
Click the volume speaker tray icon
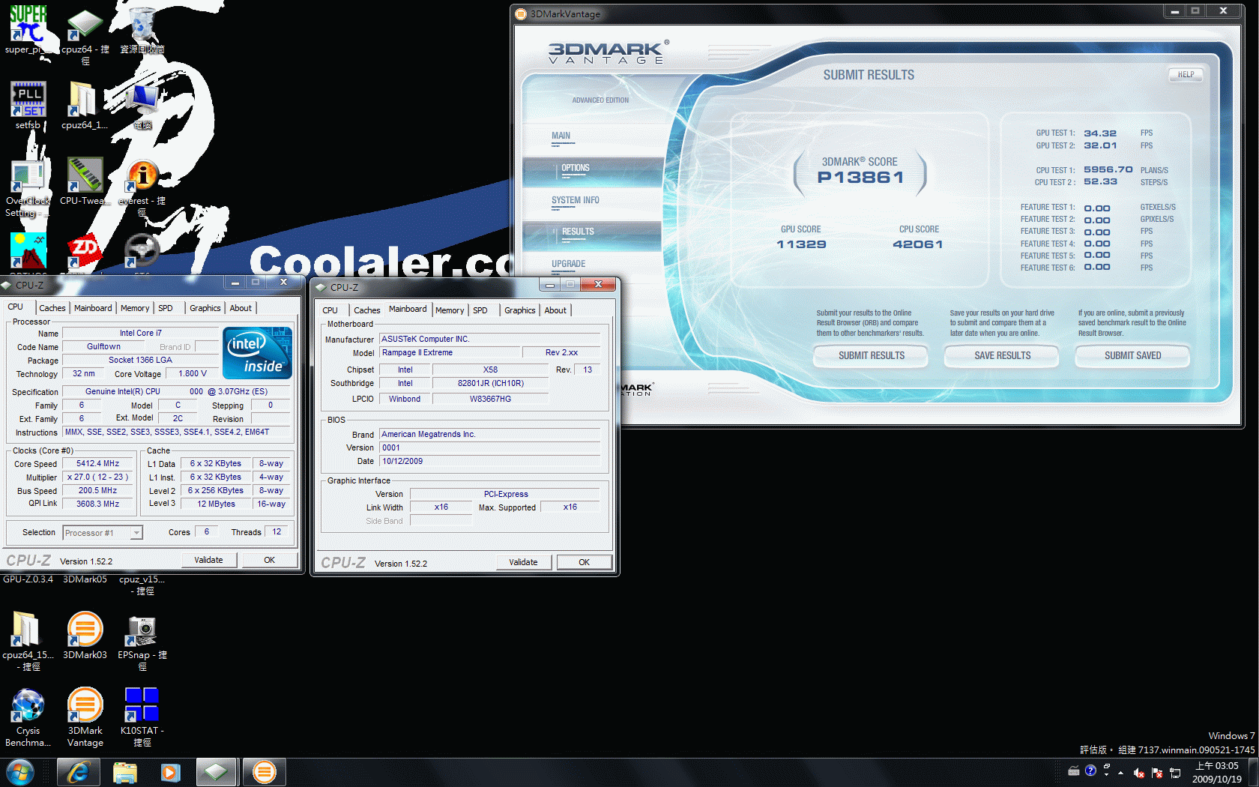pyautogui.click(x=1138, y=772)
